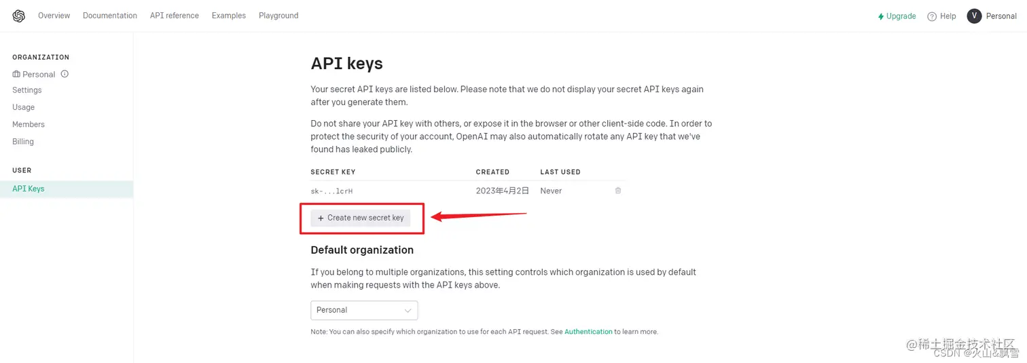Open Settings in the sidebar
Screen dimensions: 1027x363
coord(27,90)
